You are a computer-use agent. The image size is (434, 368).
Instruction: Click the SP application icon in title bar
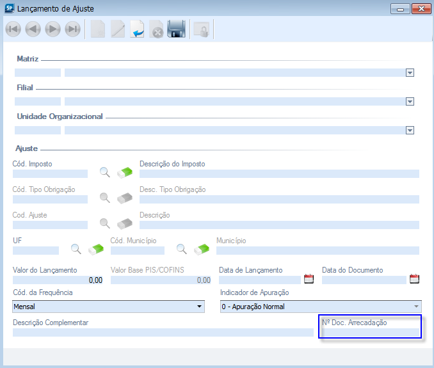10,8
